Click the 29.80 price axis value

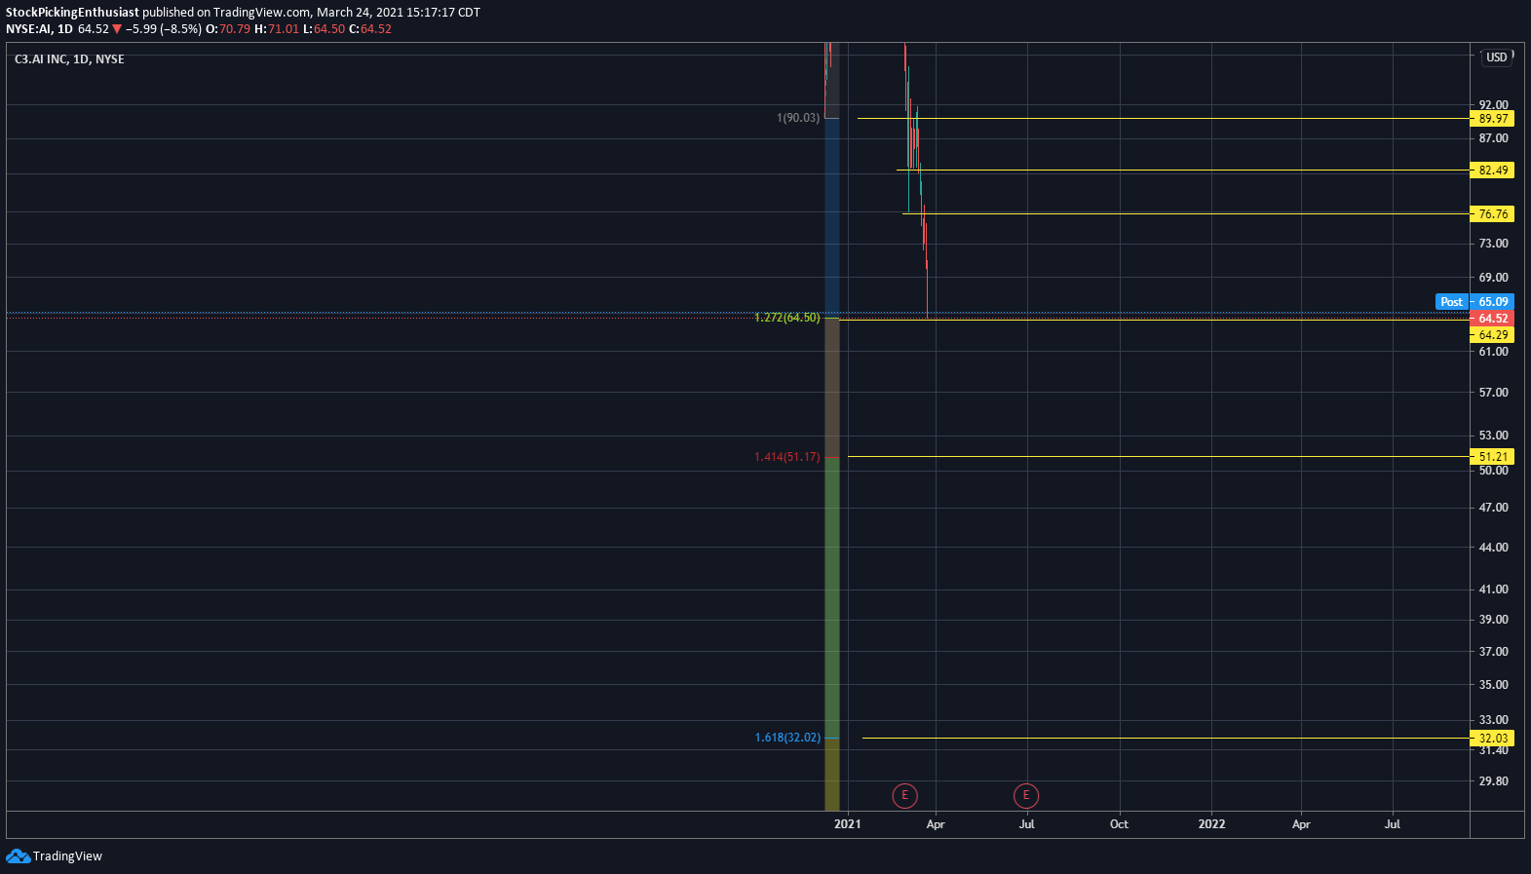[1493, 781]
